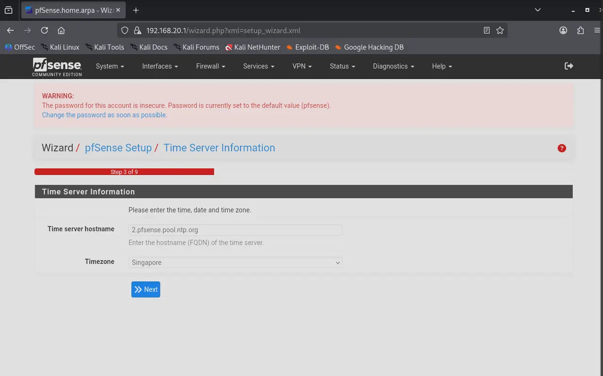Click the Timezone label

[x=100, y=262]
